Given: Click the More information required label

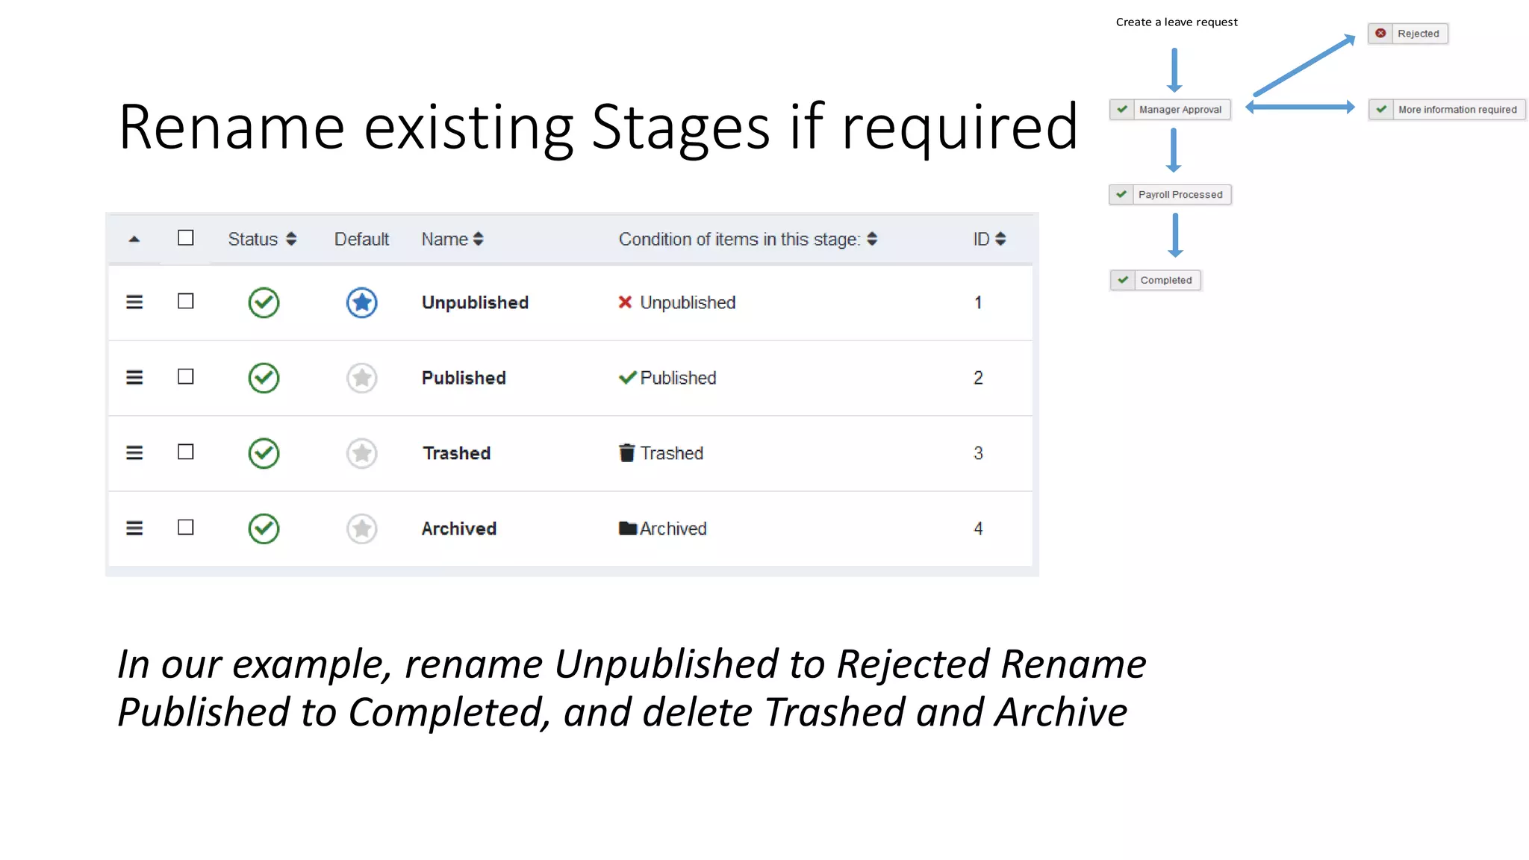Looking at the screenshot, I should (x=1457, y=110).
